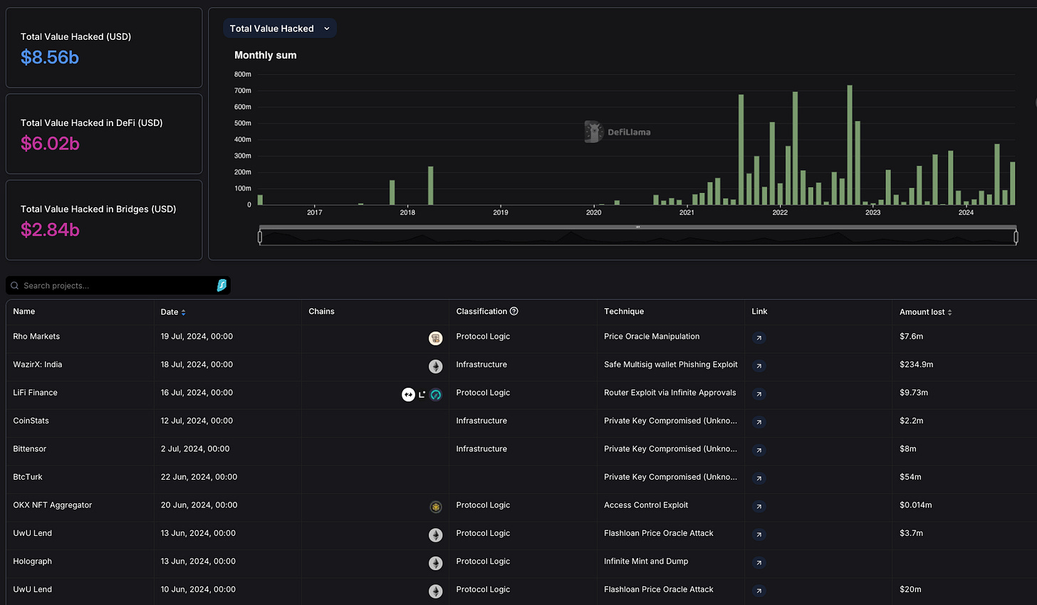Click the blue logo icon in the search box
Viewport: 1037px width, 605px height.
pos(222,285)
